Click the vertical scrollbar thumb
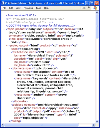 pos(97,26)
